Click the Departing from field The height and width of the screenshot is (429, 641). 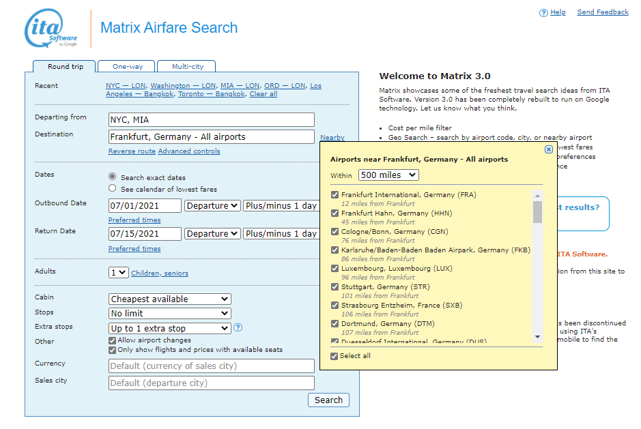[212, 120]
